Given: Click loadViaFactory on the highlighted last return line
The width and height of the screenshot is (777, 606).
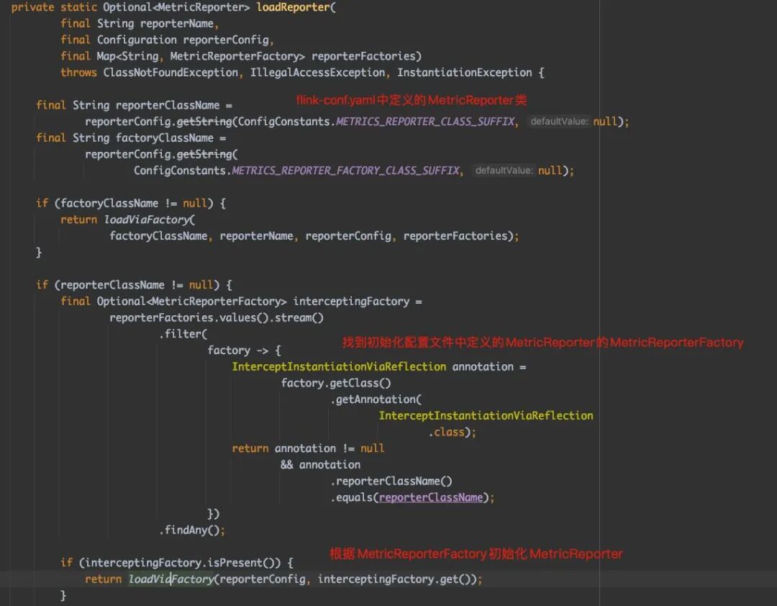Looking at the screenshot, I should (171, 580).
